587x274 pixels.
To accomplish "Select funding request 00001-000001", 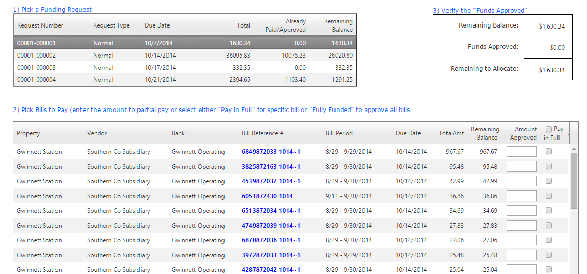I will point(37,43).
